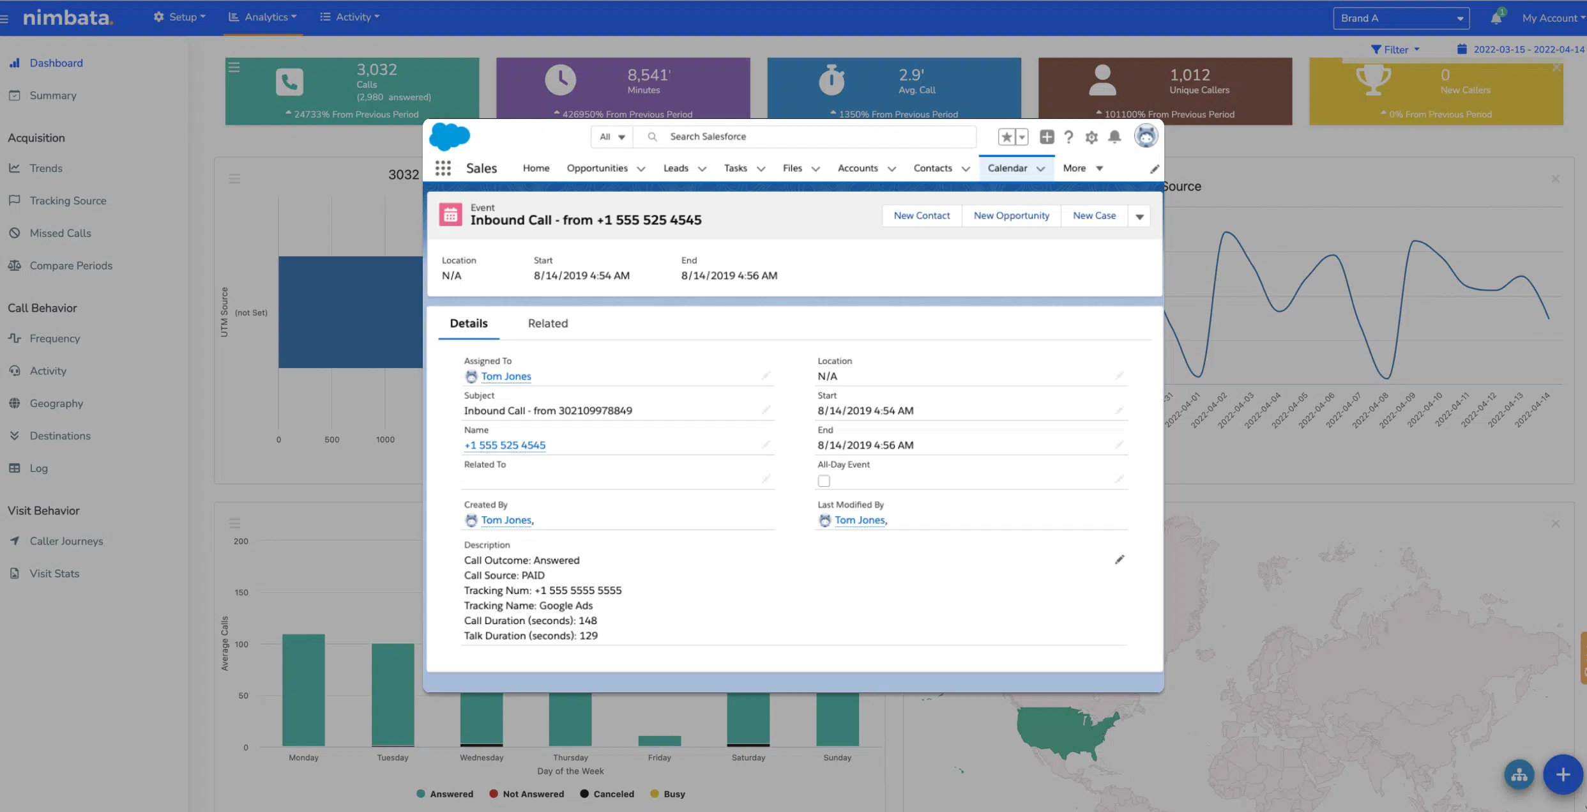Open the More navigation dropdown
The height and width of the screenshot is (812, 1587).
pyautogui.click(x=1083, y=168)
